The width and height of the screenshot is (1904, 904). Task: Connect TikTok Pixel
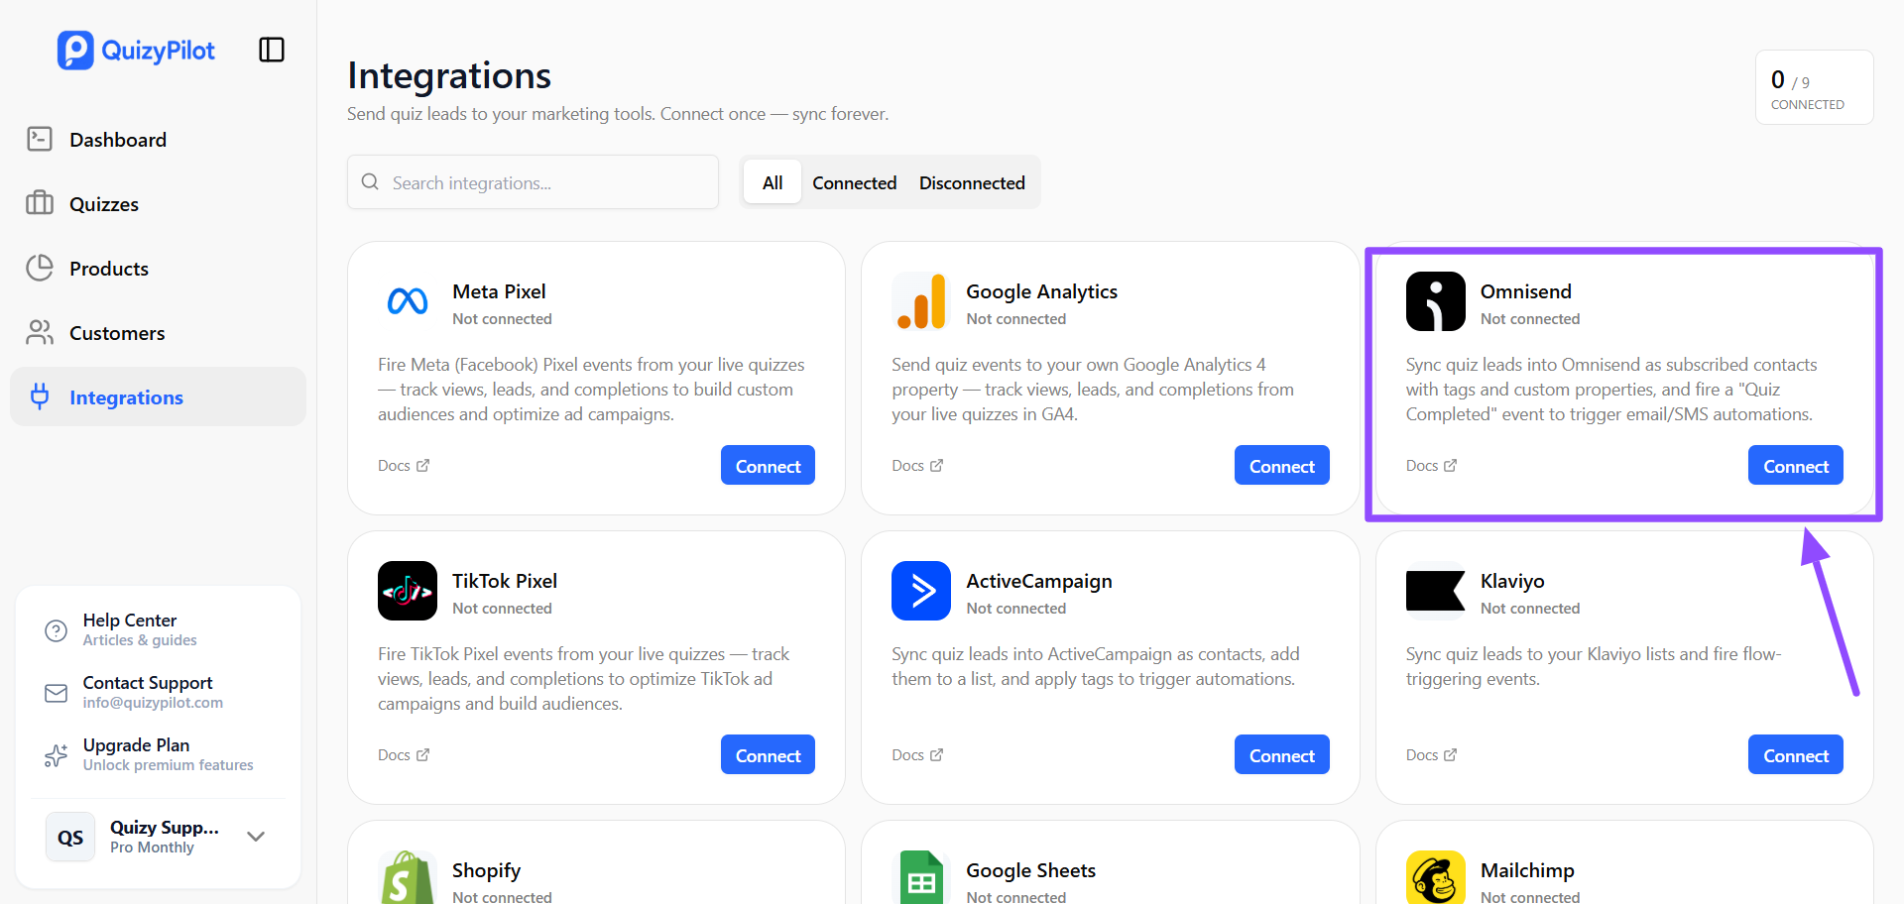[x=768, y=754]
